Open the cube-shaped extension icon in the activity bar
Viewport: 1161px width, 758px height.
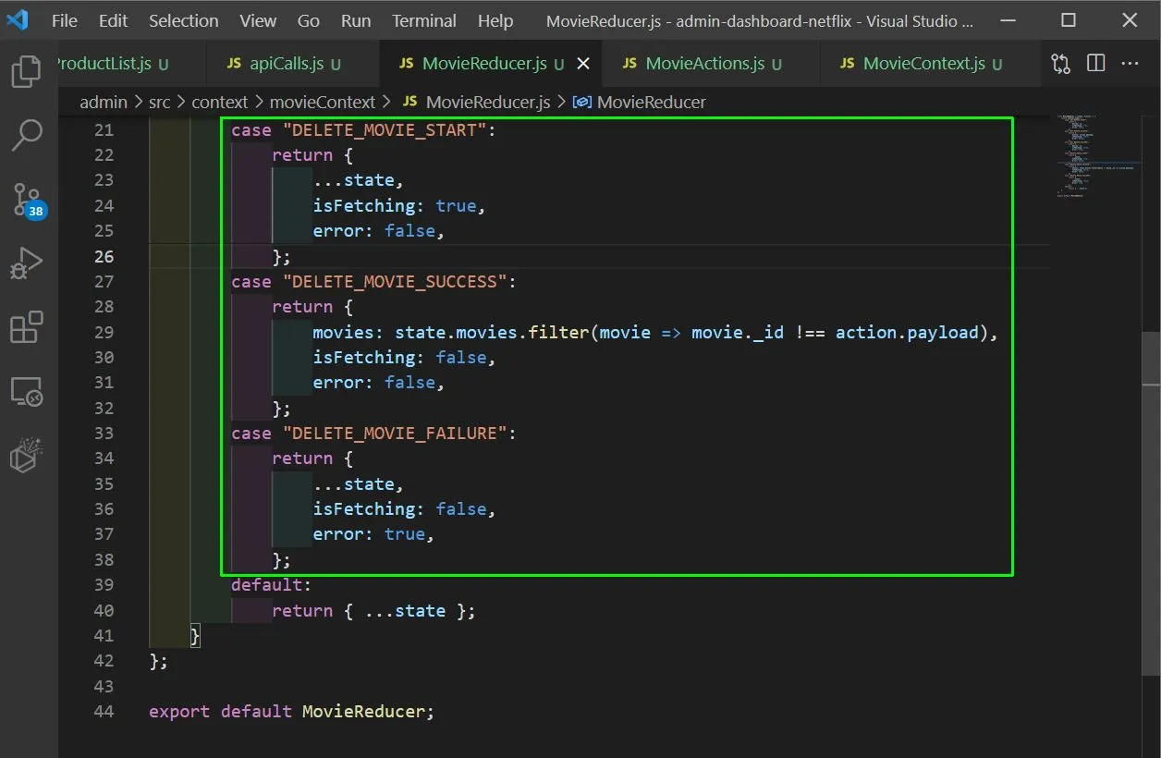coord(26,455)
